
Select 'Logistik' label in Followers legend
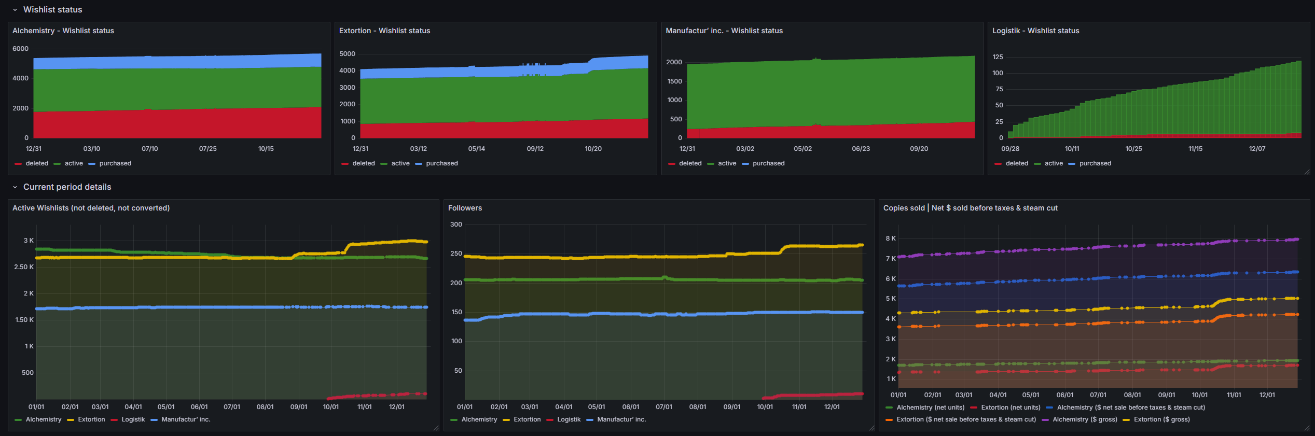pos(569,419)
